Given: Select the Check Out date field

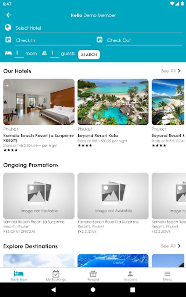Looking at the screenshot, I should tap(144, 40).
